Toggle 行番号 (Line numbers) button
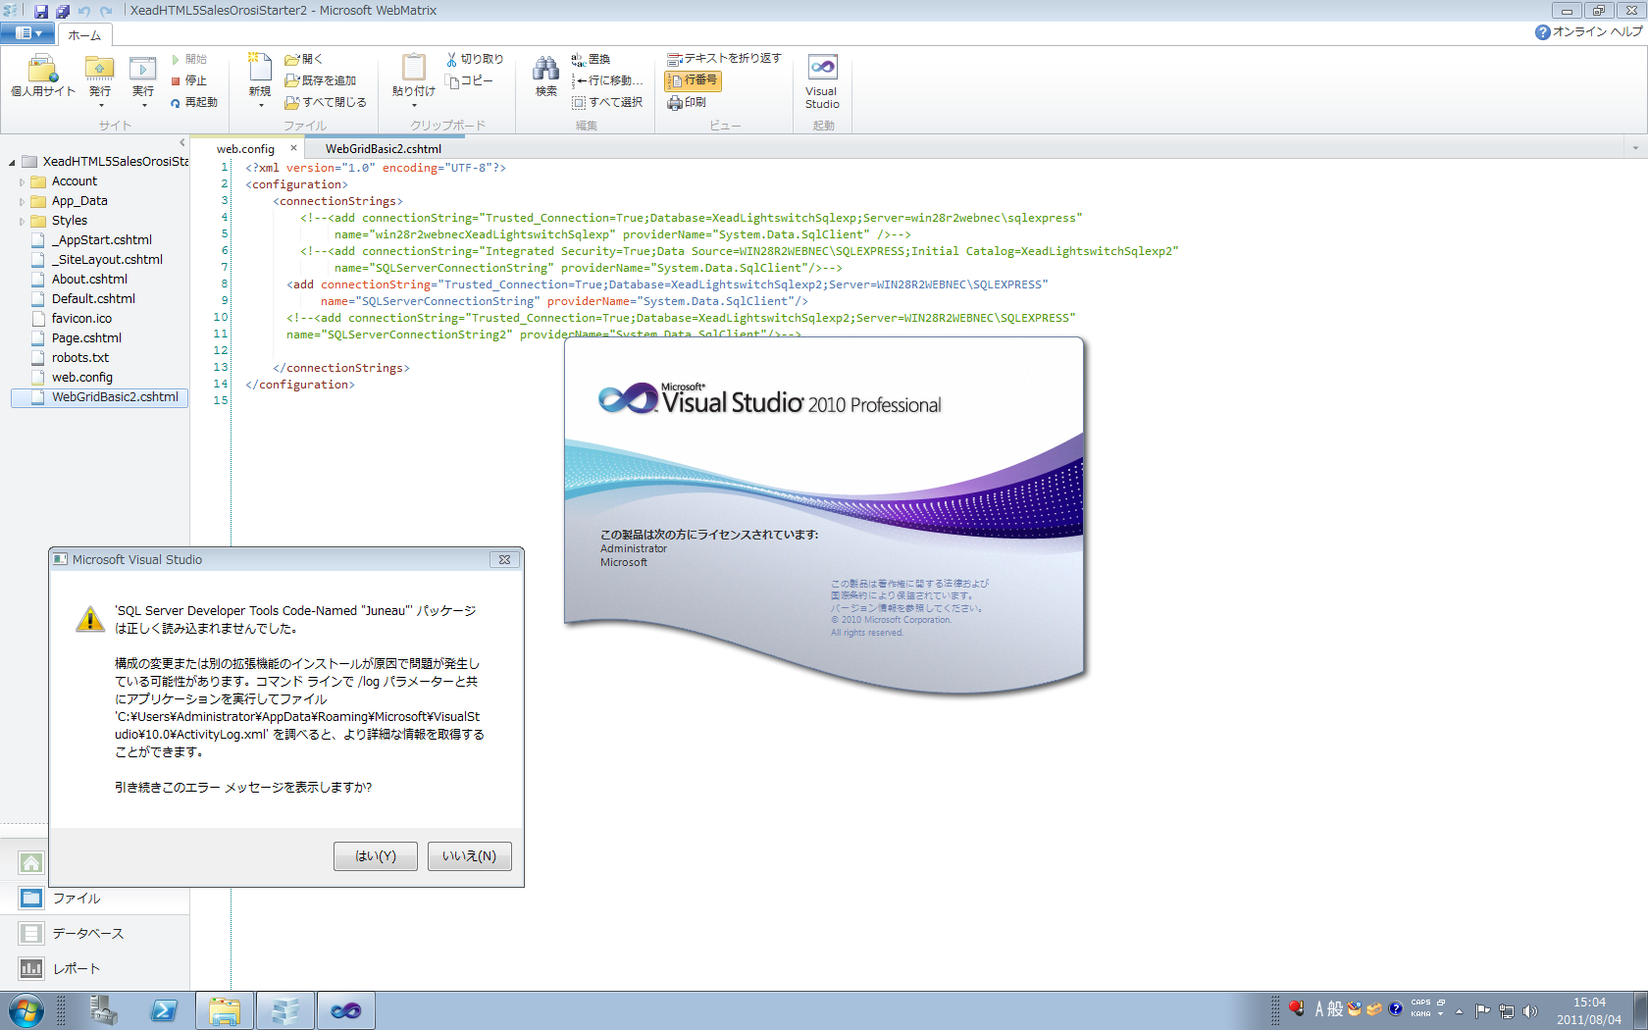The image size is (1648, 1030). coord(693,80)
